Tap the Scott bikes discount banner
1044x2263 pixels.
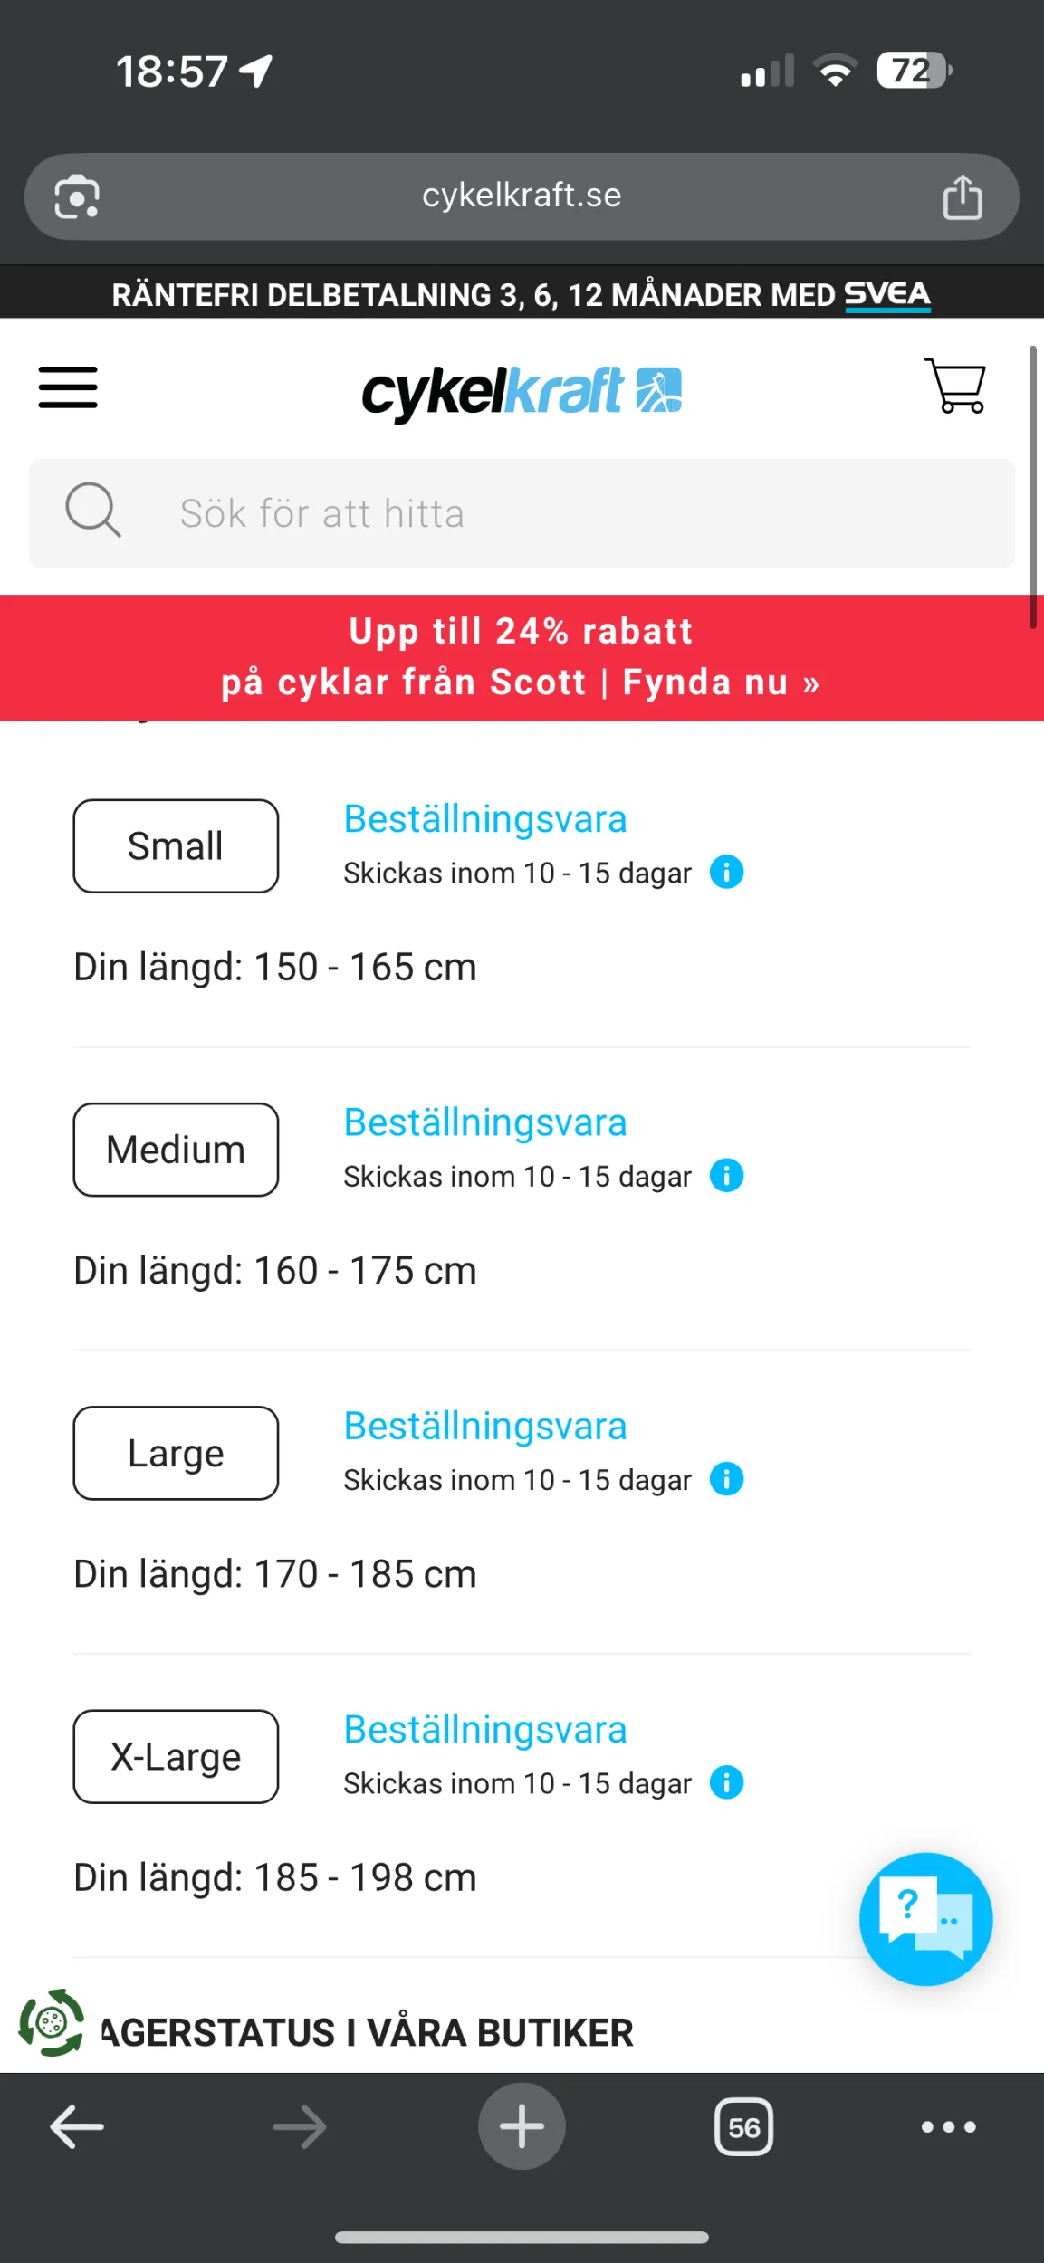[x=522, y=657]
